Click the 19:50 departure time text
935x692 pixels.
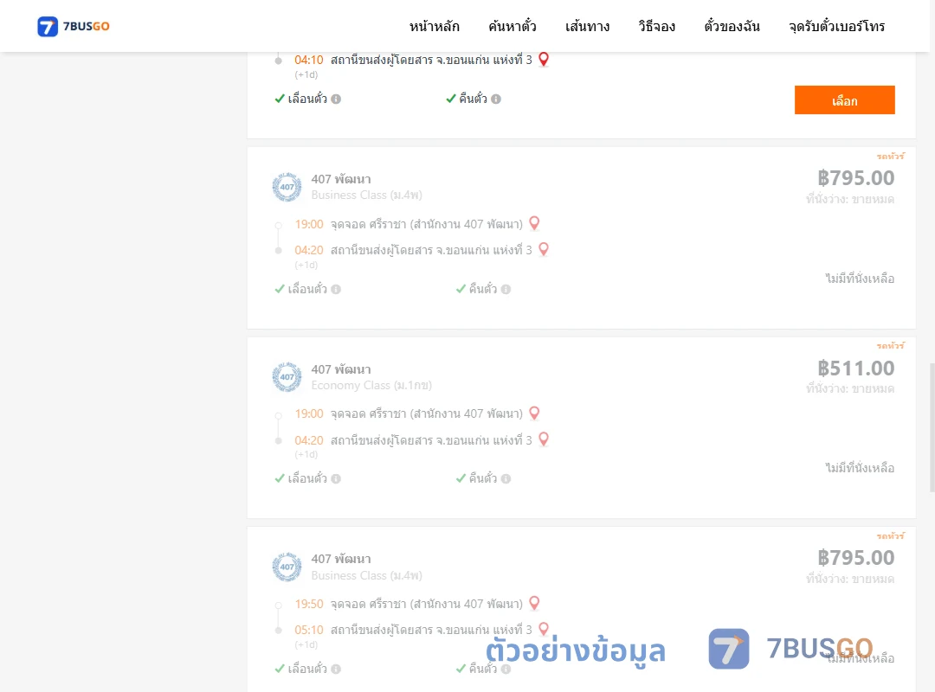pyautogui.click(x=309, y=604)
